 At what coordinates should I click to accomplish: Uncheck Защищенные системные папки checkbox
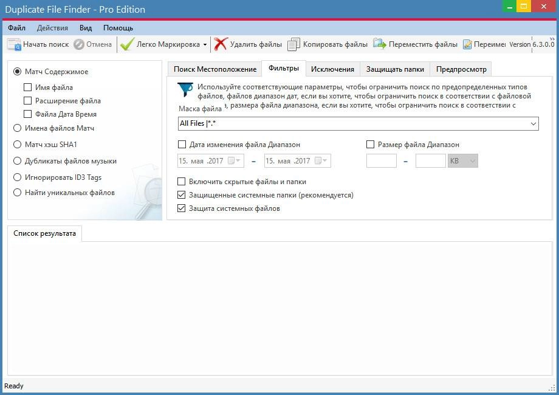pyautogui.click(x=182, y=195)
